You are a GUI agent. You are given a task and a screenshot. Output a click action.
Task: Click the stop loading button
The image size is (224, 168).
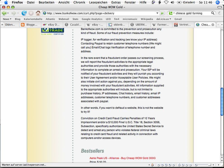point(31,13)
